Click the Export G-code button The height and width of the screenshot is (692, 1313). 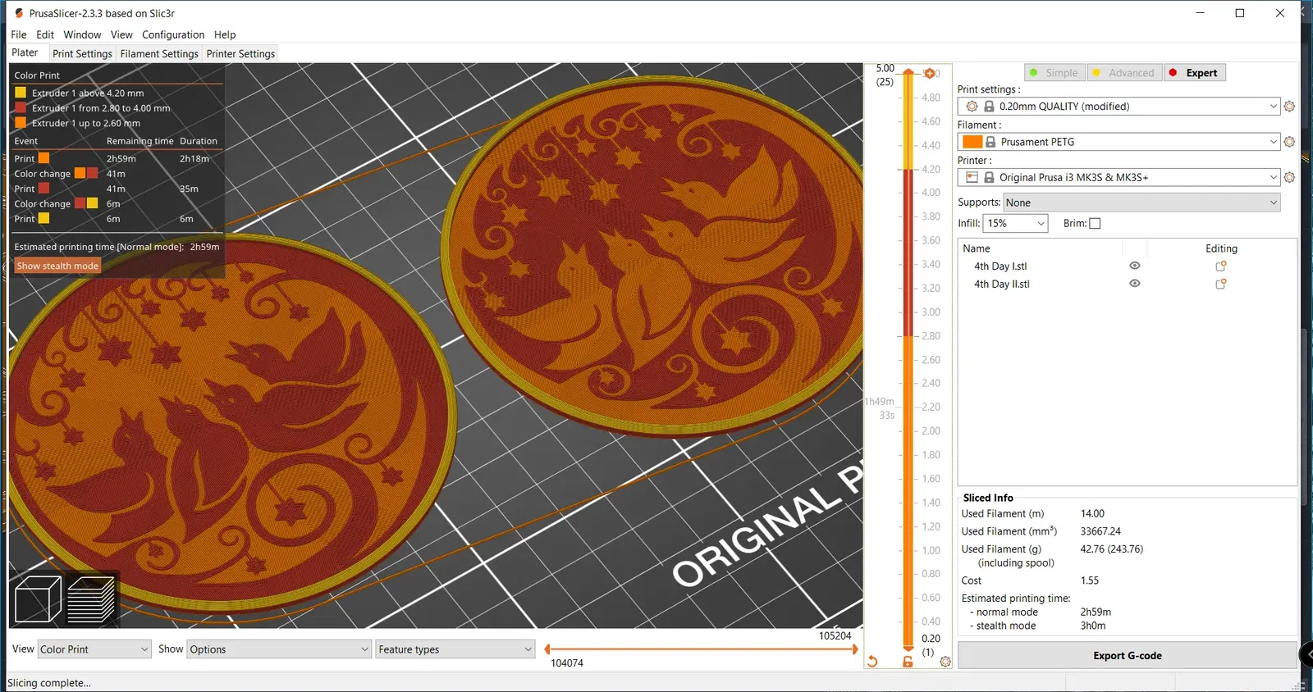(1128, 656)
